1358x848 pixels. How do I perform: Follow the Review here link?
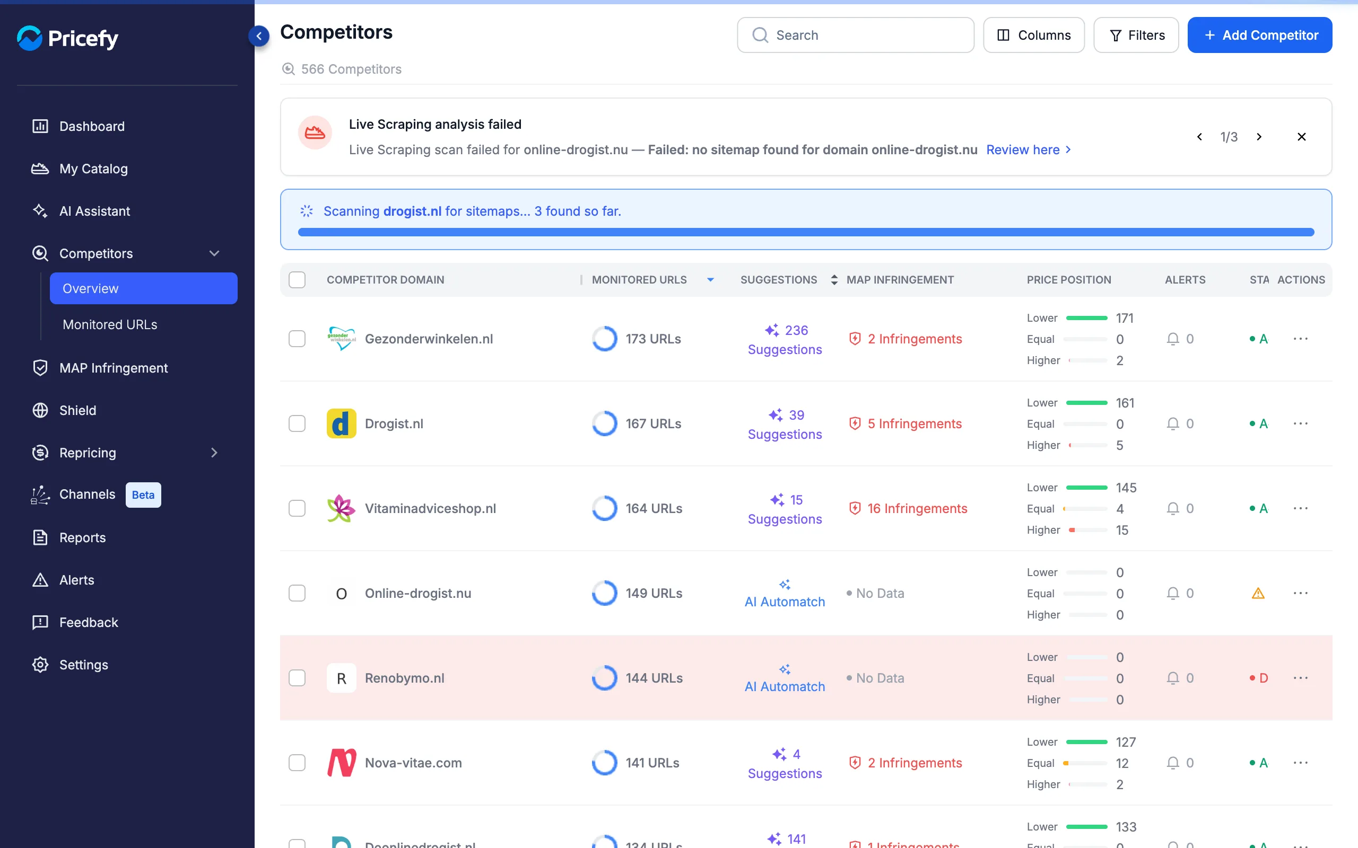pyautogui.click(x=1029, y=150)
